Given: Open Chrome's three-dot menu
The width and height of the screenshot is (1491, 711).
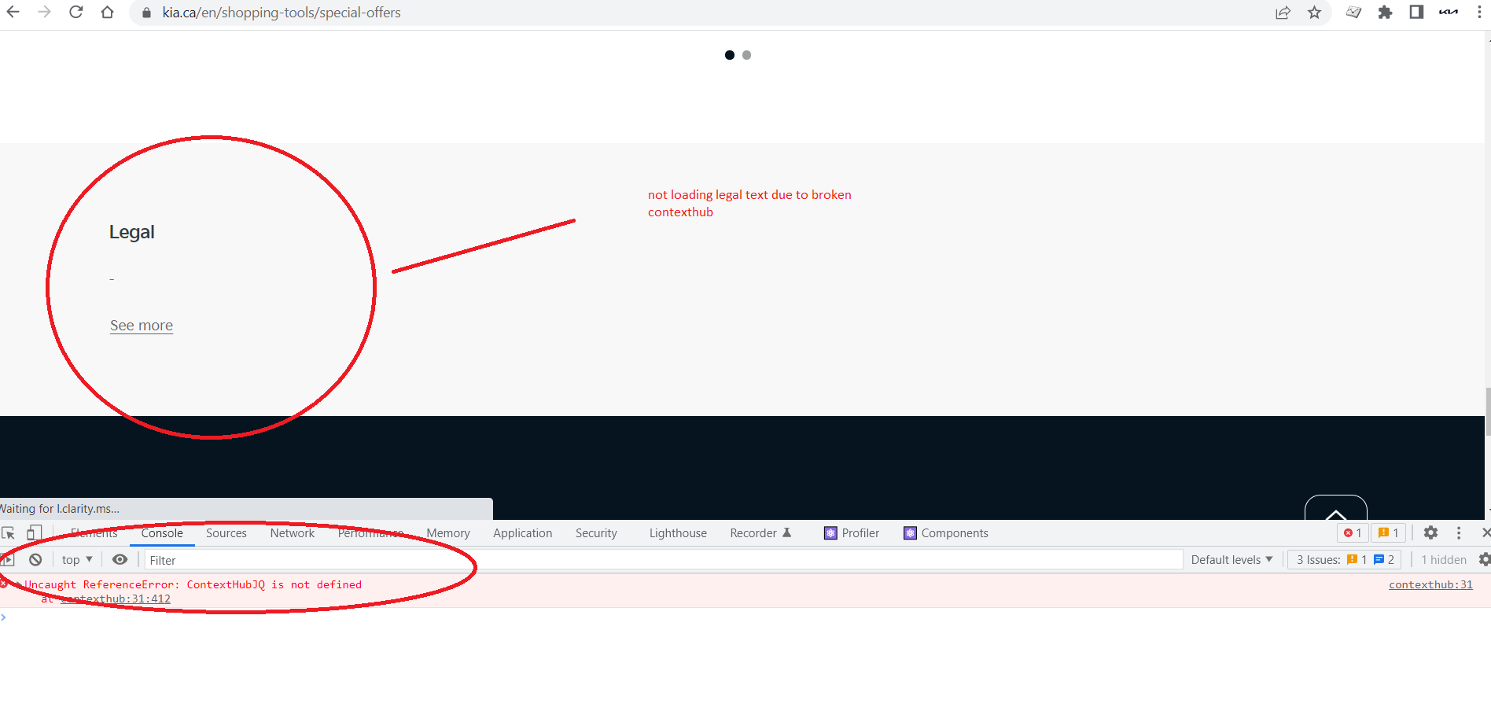Looking at the screenshot, I should click(x=1479, y=12).
